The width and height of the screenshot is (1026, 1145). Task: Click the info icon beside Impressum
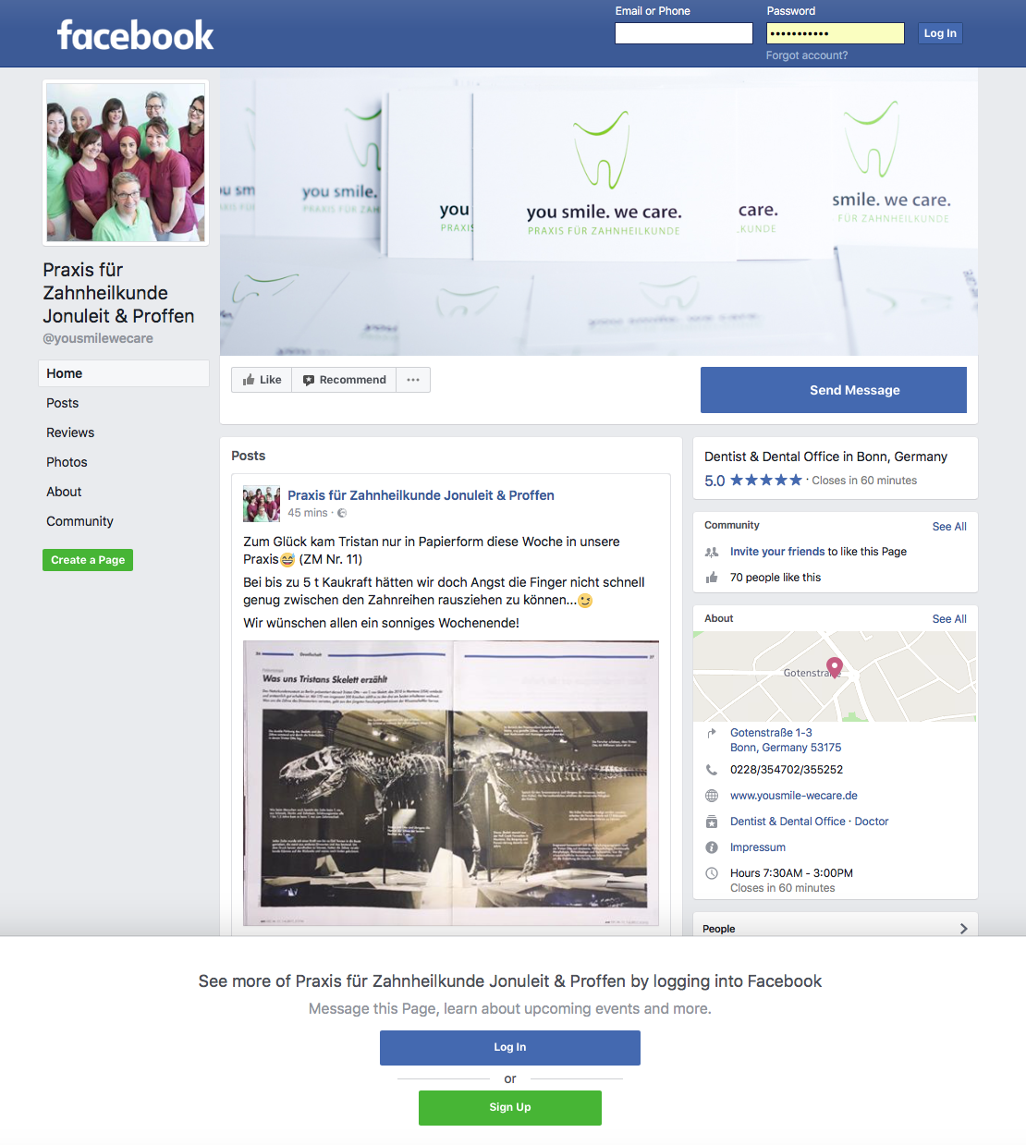712,847
